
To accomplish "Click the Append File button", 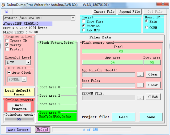I will (x=130, y=12).
